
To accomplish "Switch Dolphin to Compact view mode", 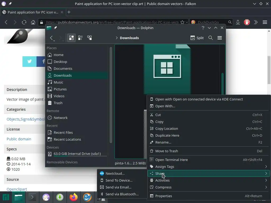I will coord(80,38).
